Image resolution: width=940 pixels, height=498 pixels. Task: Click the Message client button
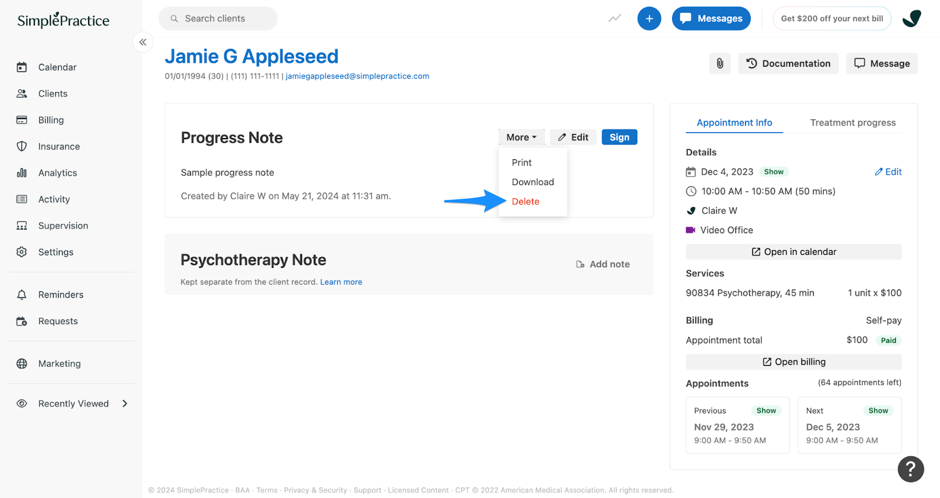tap(882, 63)
